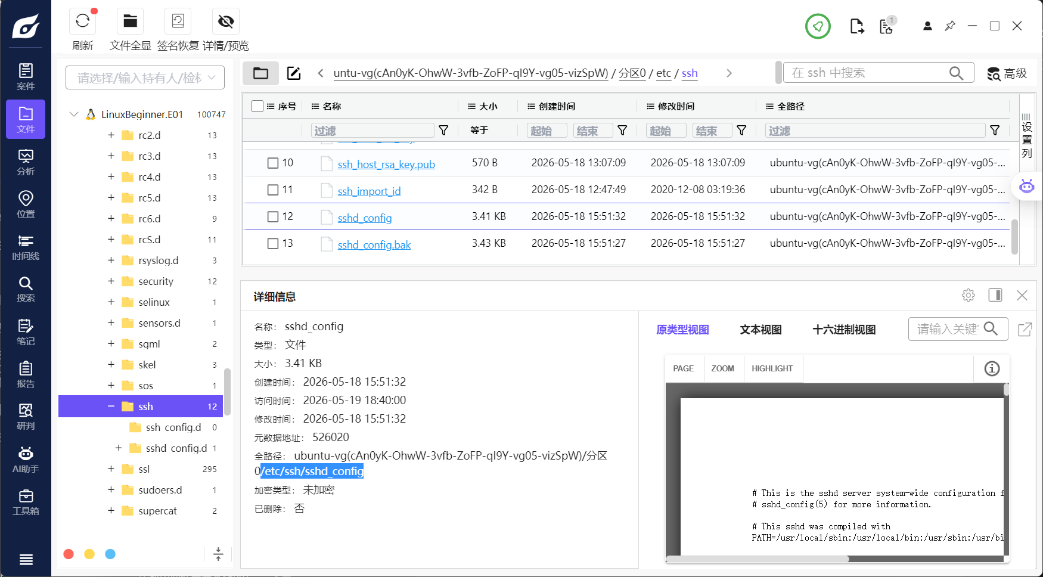The width and height of the screenshot is (1043, 577).
Task: Click the export file icon in title bar
Action: pos(856,26)
